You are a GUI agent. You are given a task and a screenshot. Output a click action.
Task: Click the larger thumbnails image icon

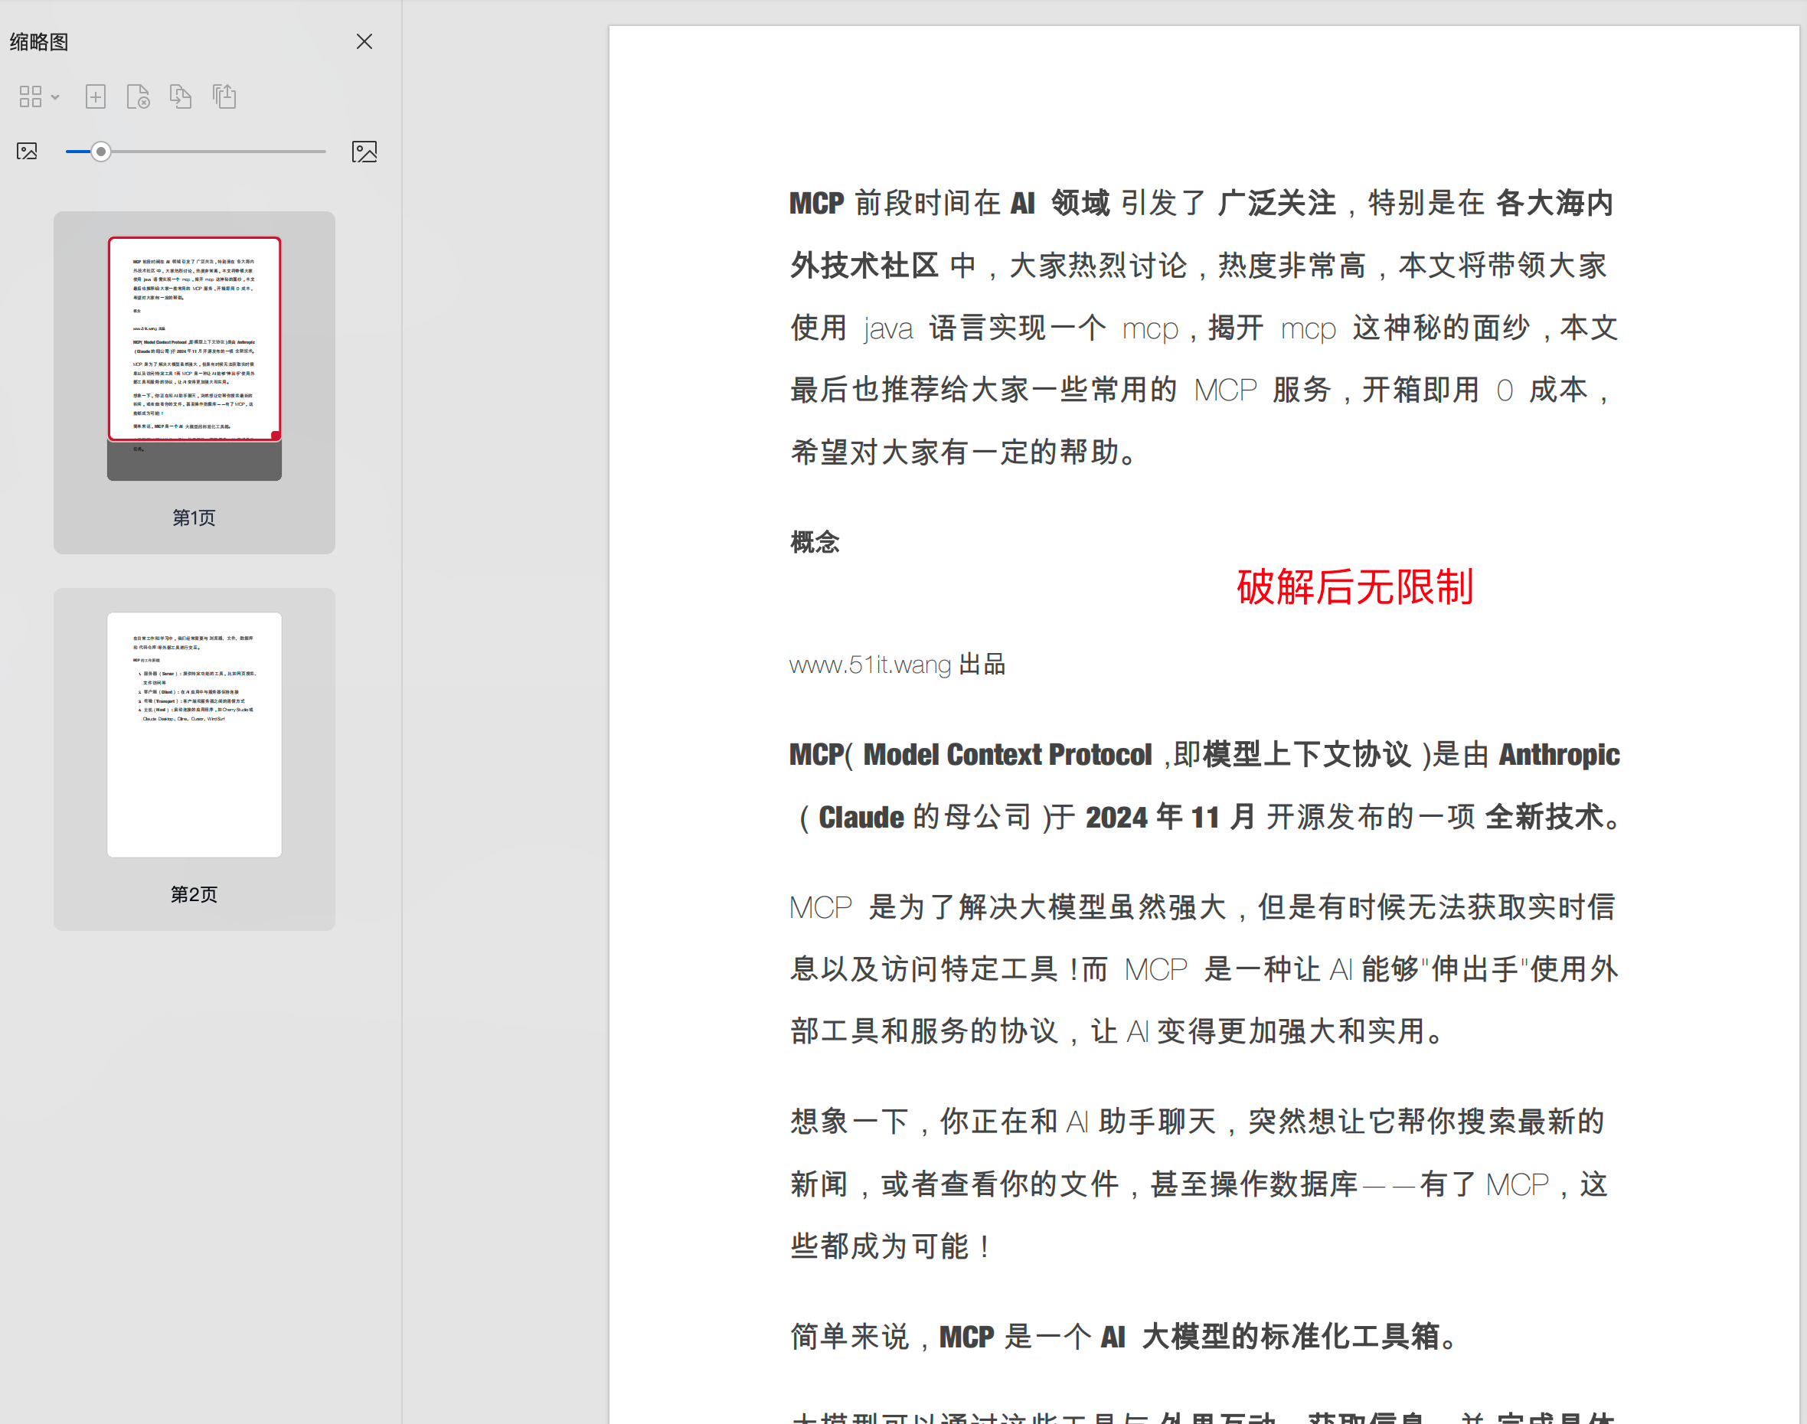pos(364,152)
